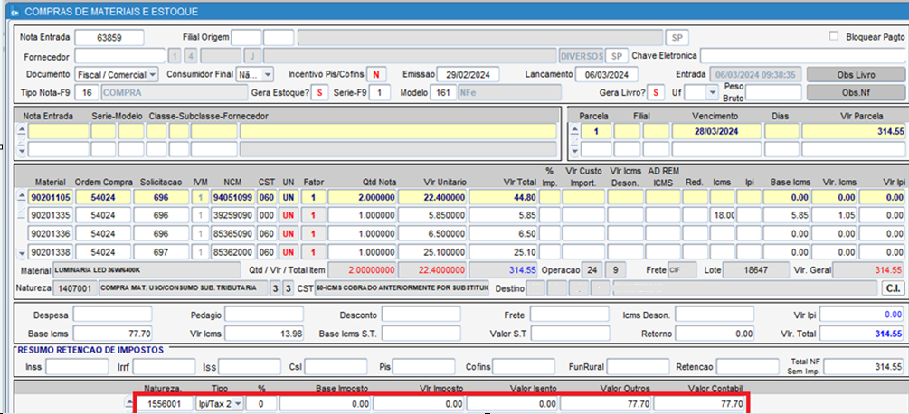Click the Vlr. Icms cell 1.05

click(x=834, y=216)
